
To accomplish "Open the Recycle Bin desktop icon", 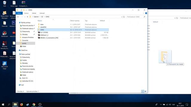I will 5,4.
